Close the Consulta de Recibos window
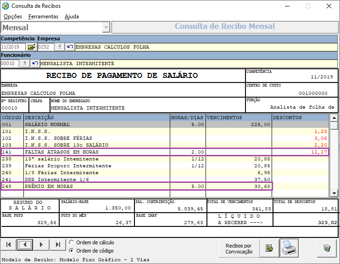Viewport: 340px width, 264px height. point(329,6)
